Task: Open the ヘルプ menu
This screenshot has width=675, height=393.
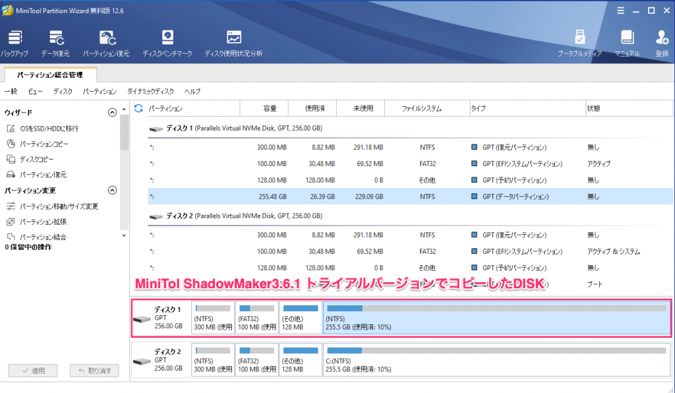Action: [x=192, y=91]
